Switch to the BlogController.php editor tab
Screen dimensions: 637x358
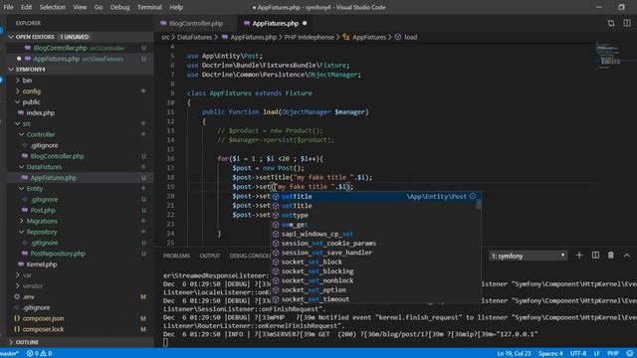pos(195,24)
